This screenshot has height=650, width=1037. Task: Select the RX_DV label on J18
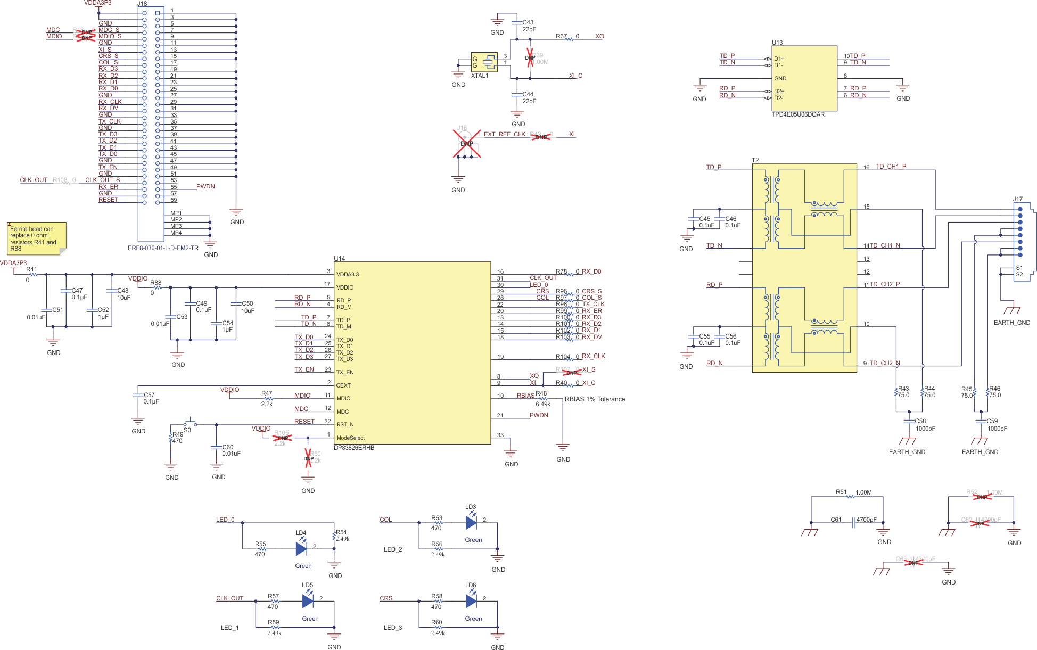(108, 108)
